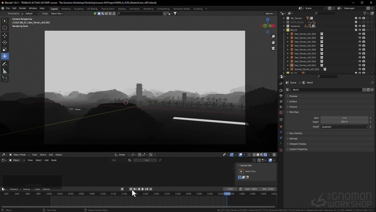This screenshot has height=212, width=376.
Task: Expand the Viewport Display panel
Action: (x=297, y=144)
